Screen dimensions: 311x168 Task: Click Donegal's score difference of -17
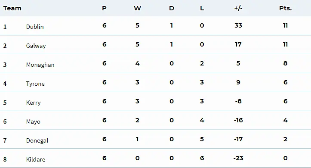tap(238, 139)
